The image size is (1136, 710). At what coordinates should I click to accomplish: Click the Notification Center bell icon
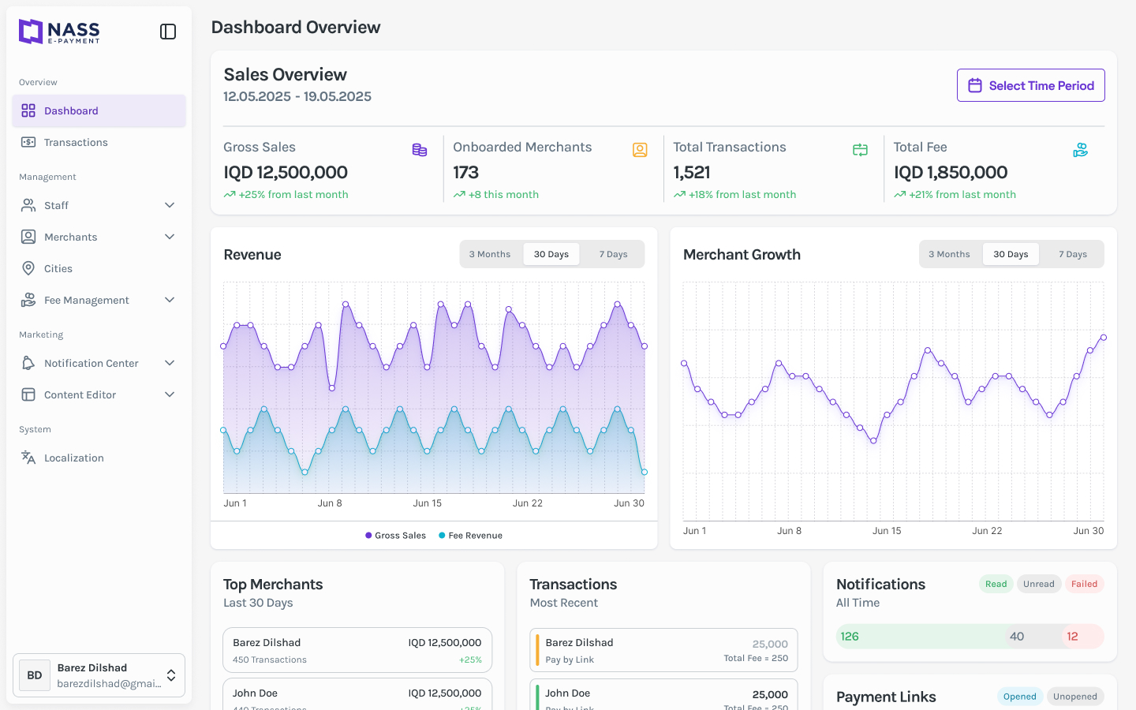[x=28, y=363]
